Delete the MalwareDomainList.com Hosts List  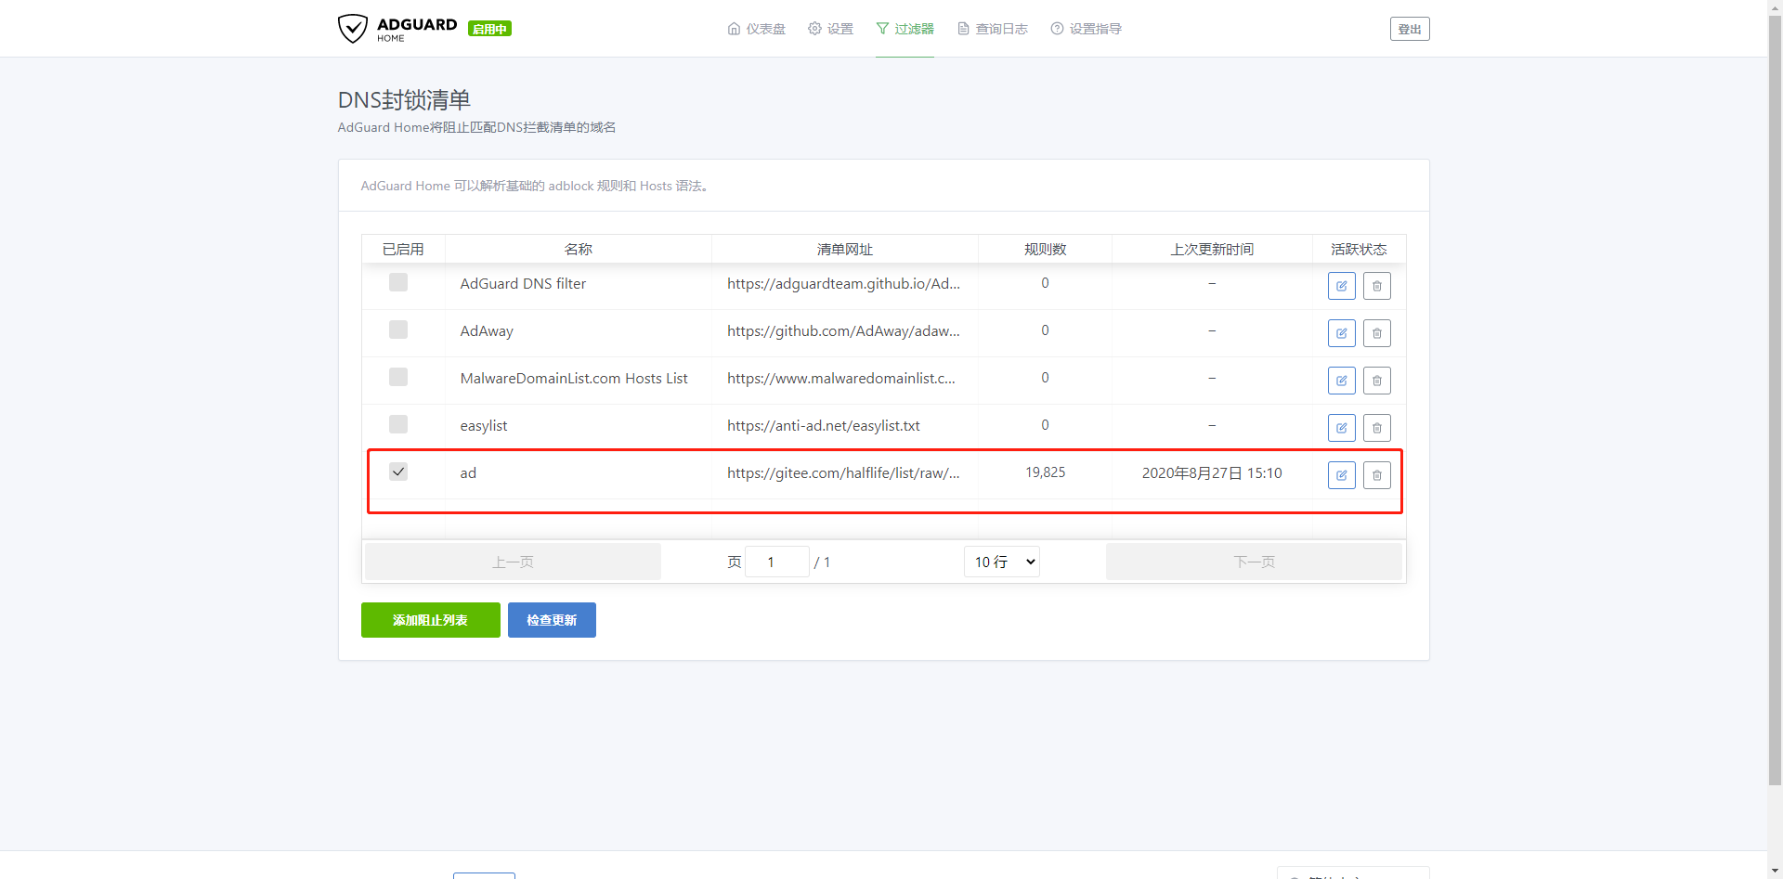tap(1376, 381)
